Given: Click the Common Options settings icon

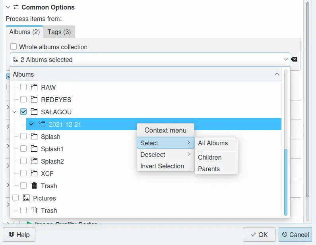Looking at the screenshot, I should (16, 7).
